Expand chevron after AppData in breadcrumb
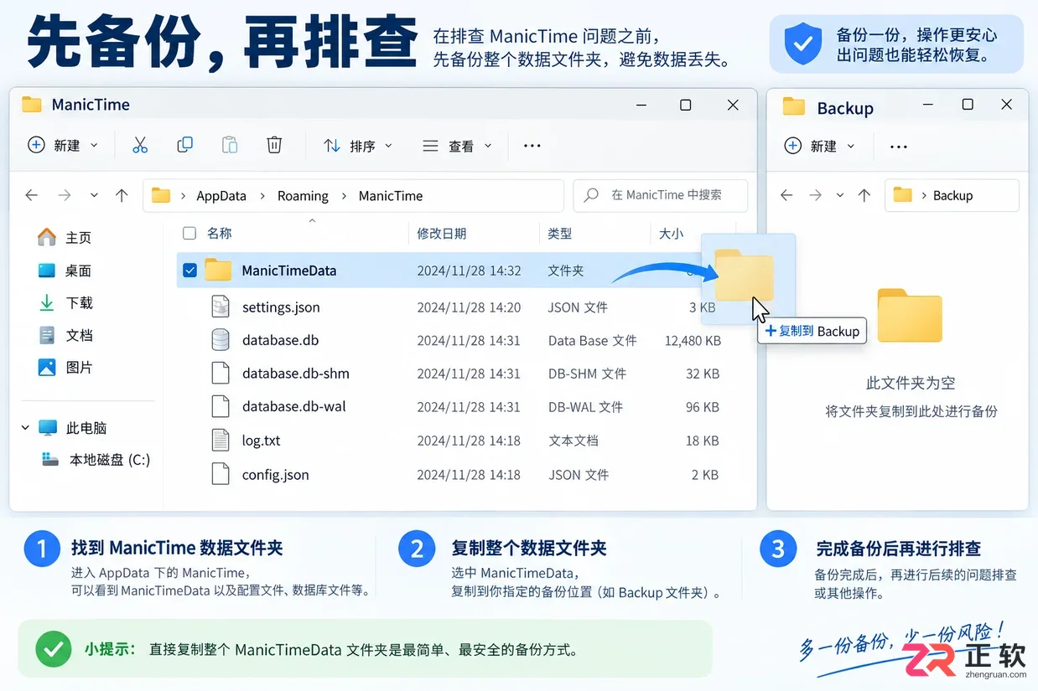The height and width of the screenshot is (691, 1038). pos(262,196)
